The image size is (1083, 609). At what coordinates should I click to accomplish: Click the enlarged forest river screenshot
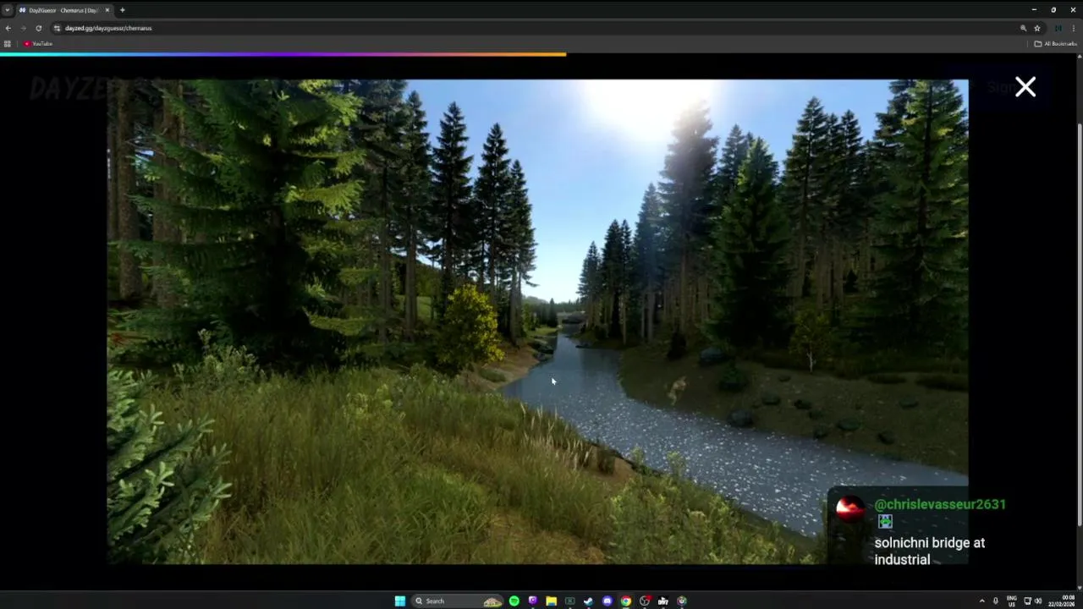tap(537, 321)
